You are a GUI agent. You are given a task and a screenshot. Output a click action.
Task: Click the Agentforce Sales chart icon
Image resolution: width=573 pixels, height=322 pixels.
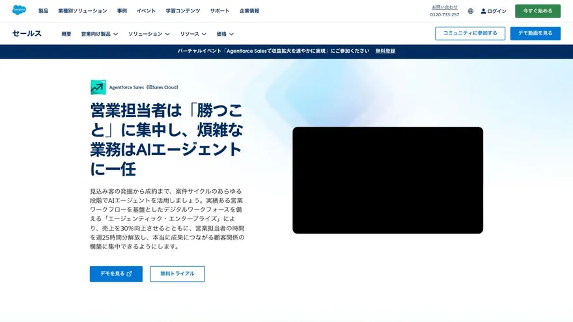(98, 87)
